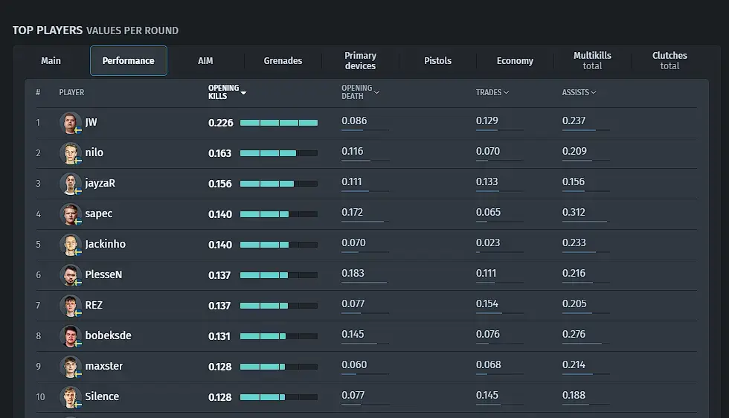Open the Clutches total tab
The image size is (729, 418).
(669, 61)
